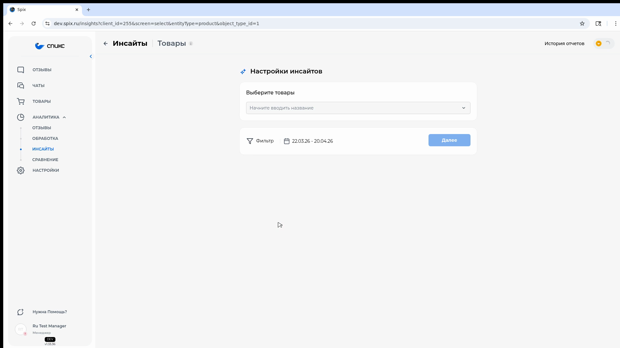This screenshot has width=620, height=348.
Task: Open История отчетов
Action: (564, 43)
